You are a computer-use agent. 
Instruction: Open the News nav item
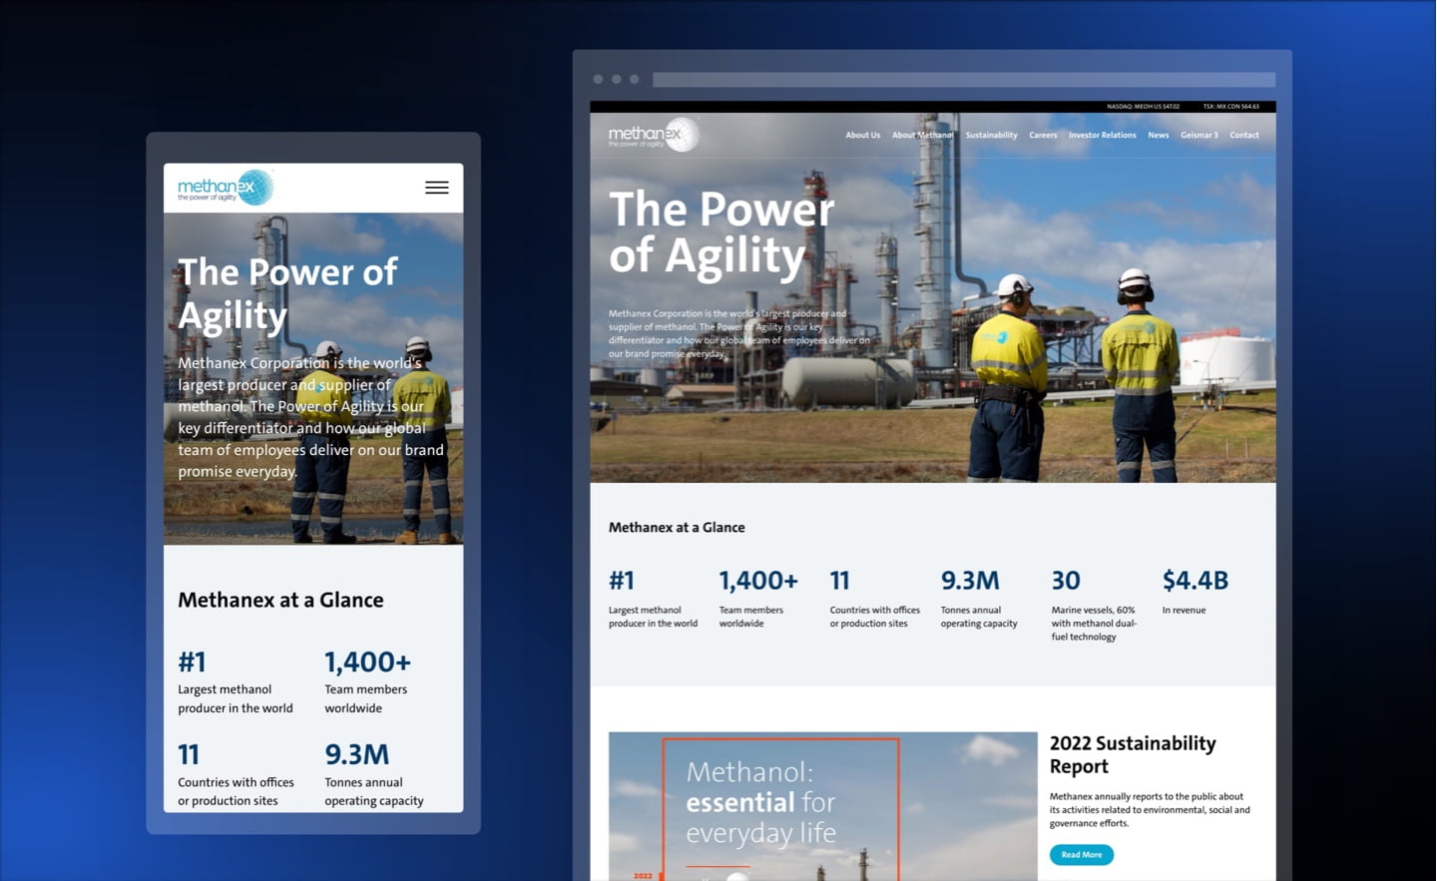click(1158, 135)
